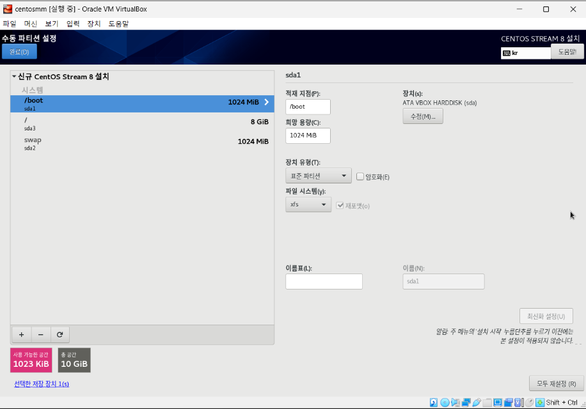Open the 입력 menu
586x409 pixels.
pyautogui.click(x=73, y=24)
